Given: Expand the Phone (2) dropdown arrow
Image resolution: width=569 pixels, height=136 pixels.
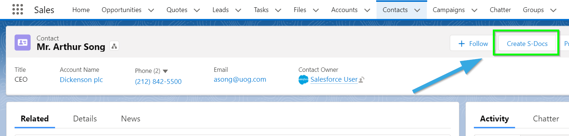Looking at the screenshot, I should [x=165, y=71].
